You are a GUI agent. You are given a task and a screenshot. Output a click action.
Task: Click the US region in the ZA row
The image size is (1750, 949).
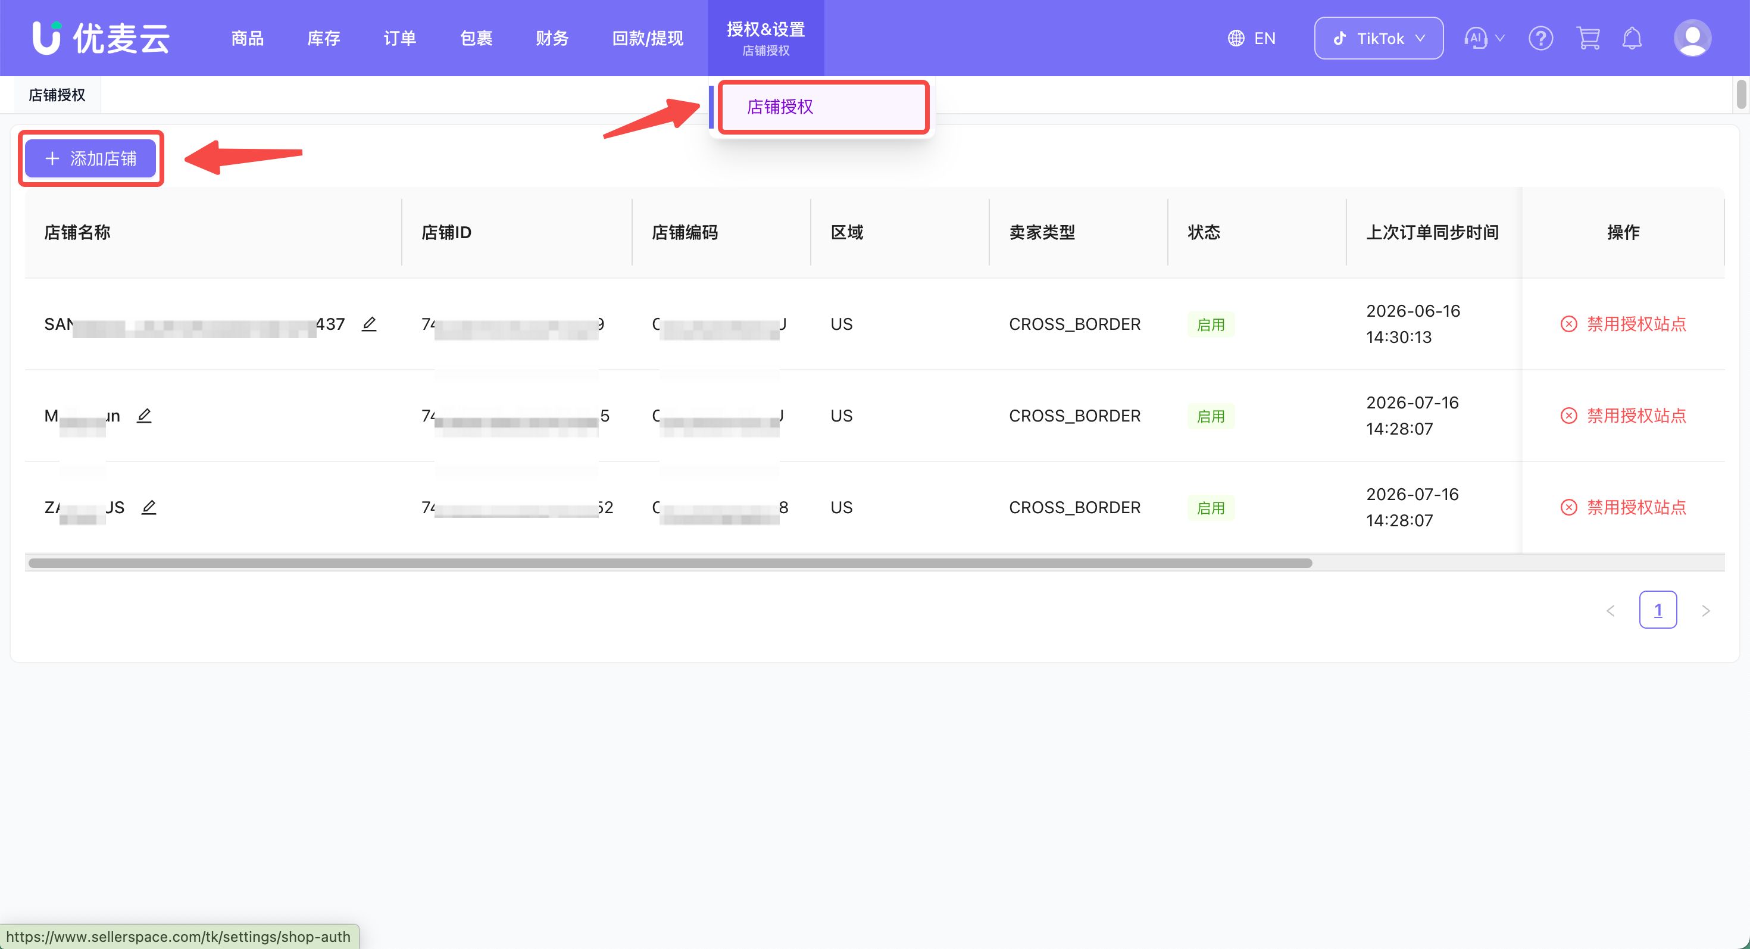click(841, 507)
